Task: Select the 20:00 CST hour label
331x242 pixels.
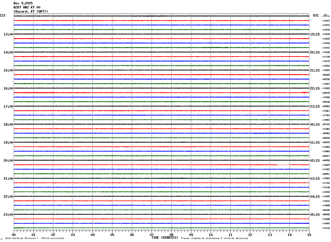Action: (8, 161)
